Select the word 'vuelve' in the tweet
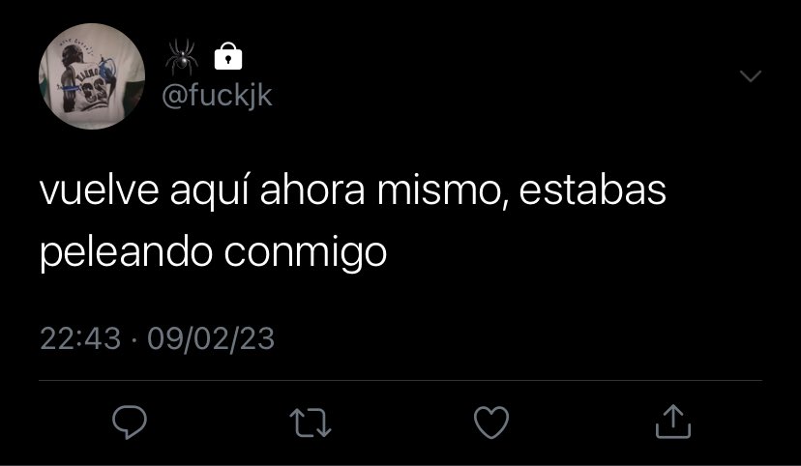 tap(100, 190)
